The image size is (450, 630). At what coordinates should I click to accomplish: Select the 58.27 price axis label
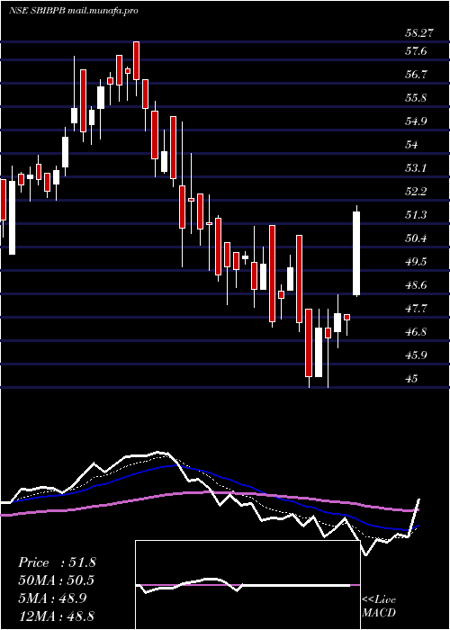[x=419, y=33]
